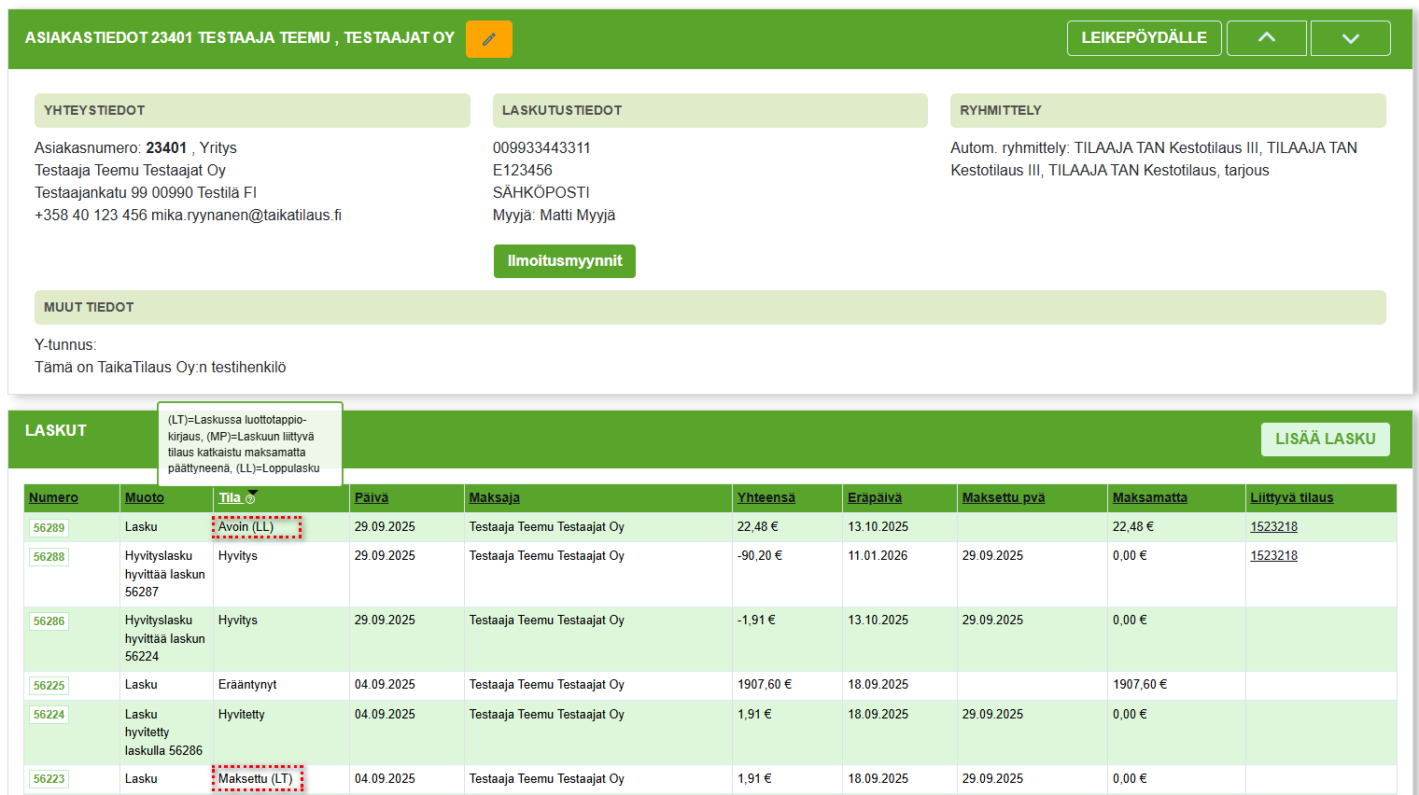
Task: Click the Leikepöydälle button
Action: (1144, 38)
